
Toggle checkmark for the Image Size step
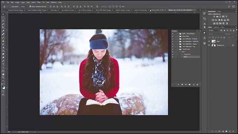(173, 54)
